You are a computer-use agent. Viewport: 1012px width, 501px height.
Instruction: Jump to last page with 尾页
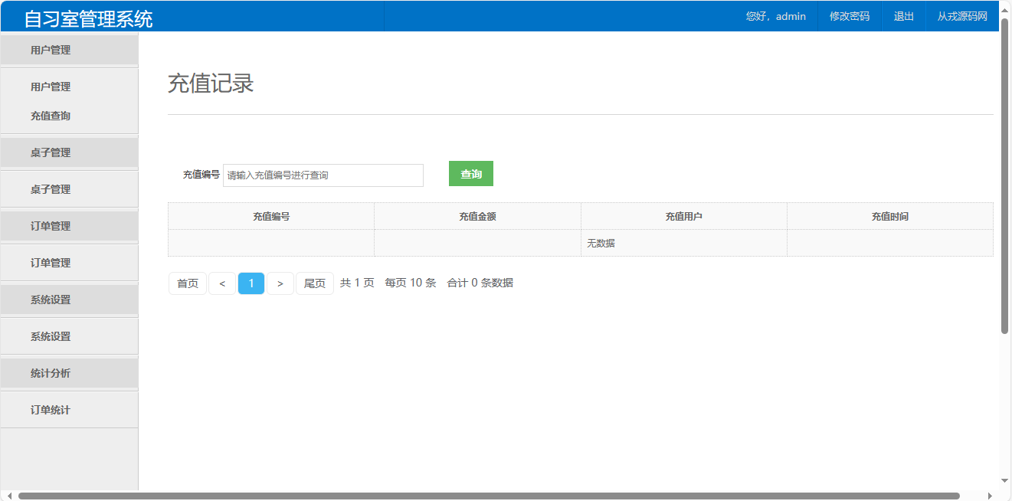[315, 283]
